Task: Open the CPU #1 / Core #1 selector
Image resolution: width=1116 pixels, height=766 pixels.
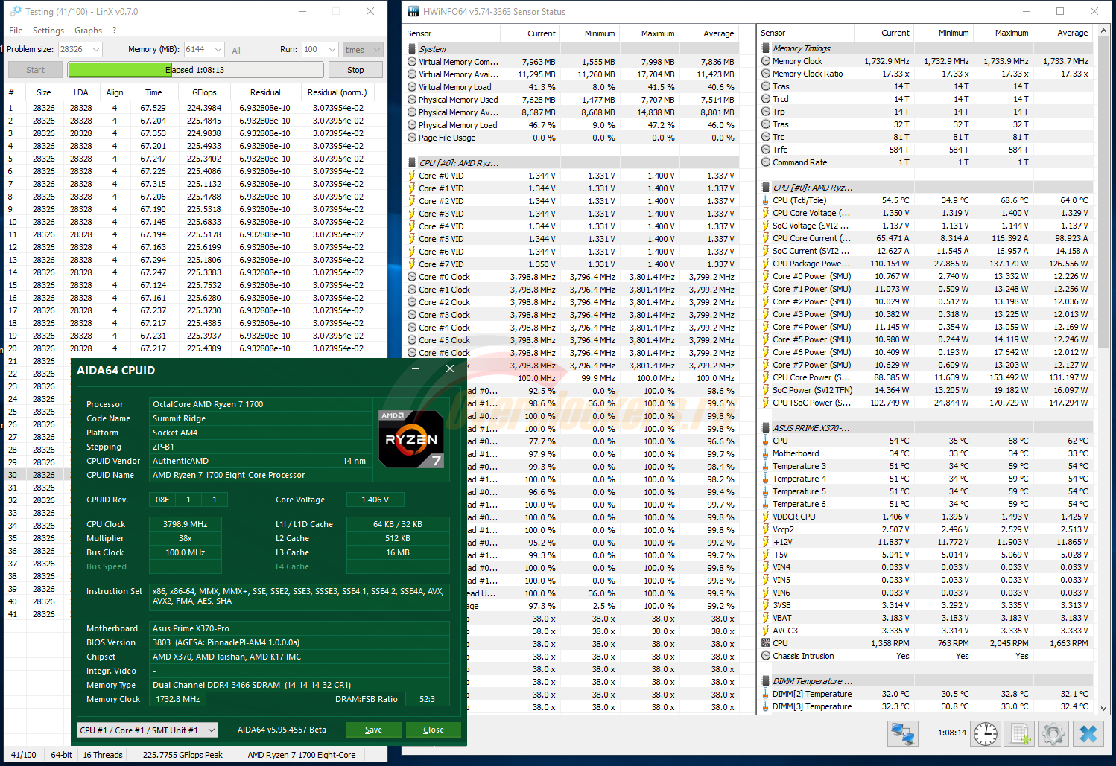Action: (x=148, y=730)
